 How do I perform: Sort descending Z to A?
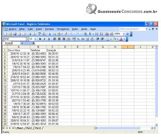click(101, 34)
